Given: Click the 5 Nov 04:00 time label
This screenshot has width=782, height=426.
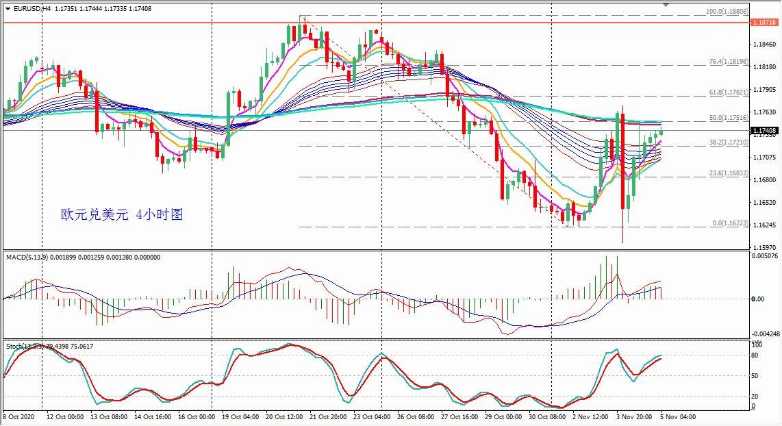Looking at the screenshot, I should pyautogui.click(x=679, y=416).
